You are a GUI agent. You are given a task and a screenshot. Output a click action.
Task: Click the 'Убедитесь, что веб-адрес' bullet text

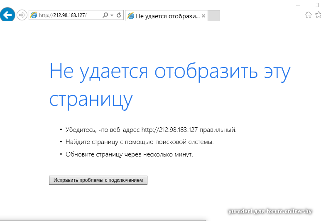pyautogui.click(x=151, y=130)
